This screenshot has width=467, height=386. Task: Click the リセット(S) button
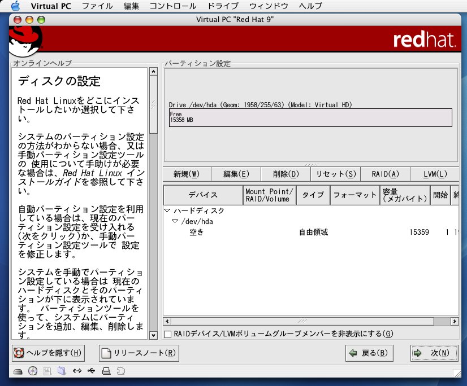[x=336, y=174]
